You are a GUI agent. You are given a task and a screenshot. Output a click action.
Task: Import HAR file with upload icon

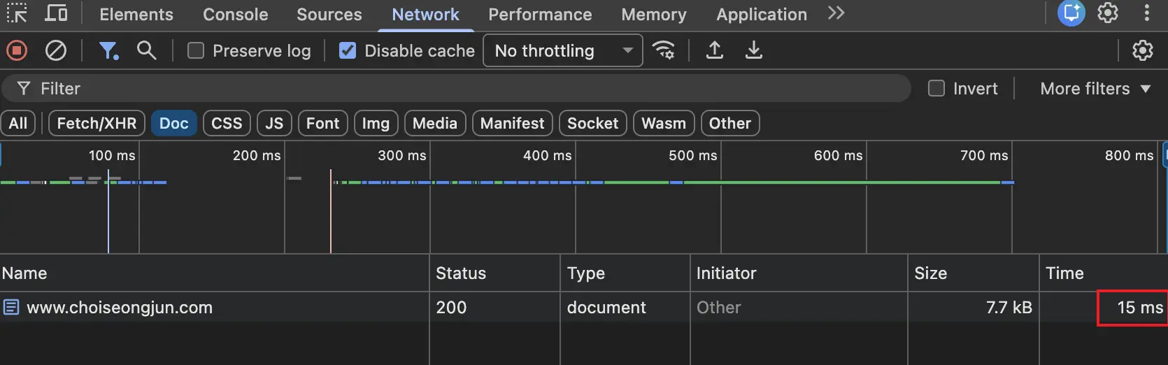click(x=714, y=50)
